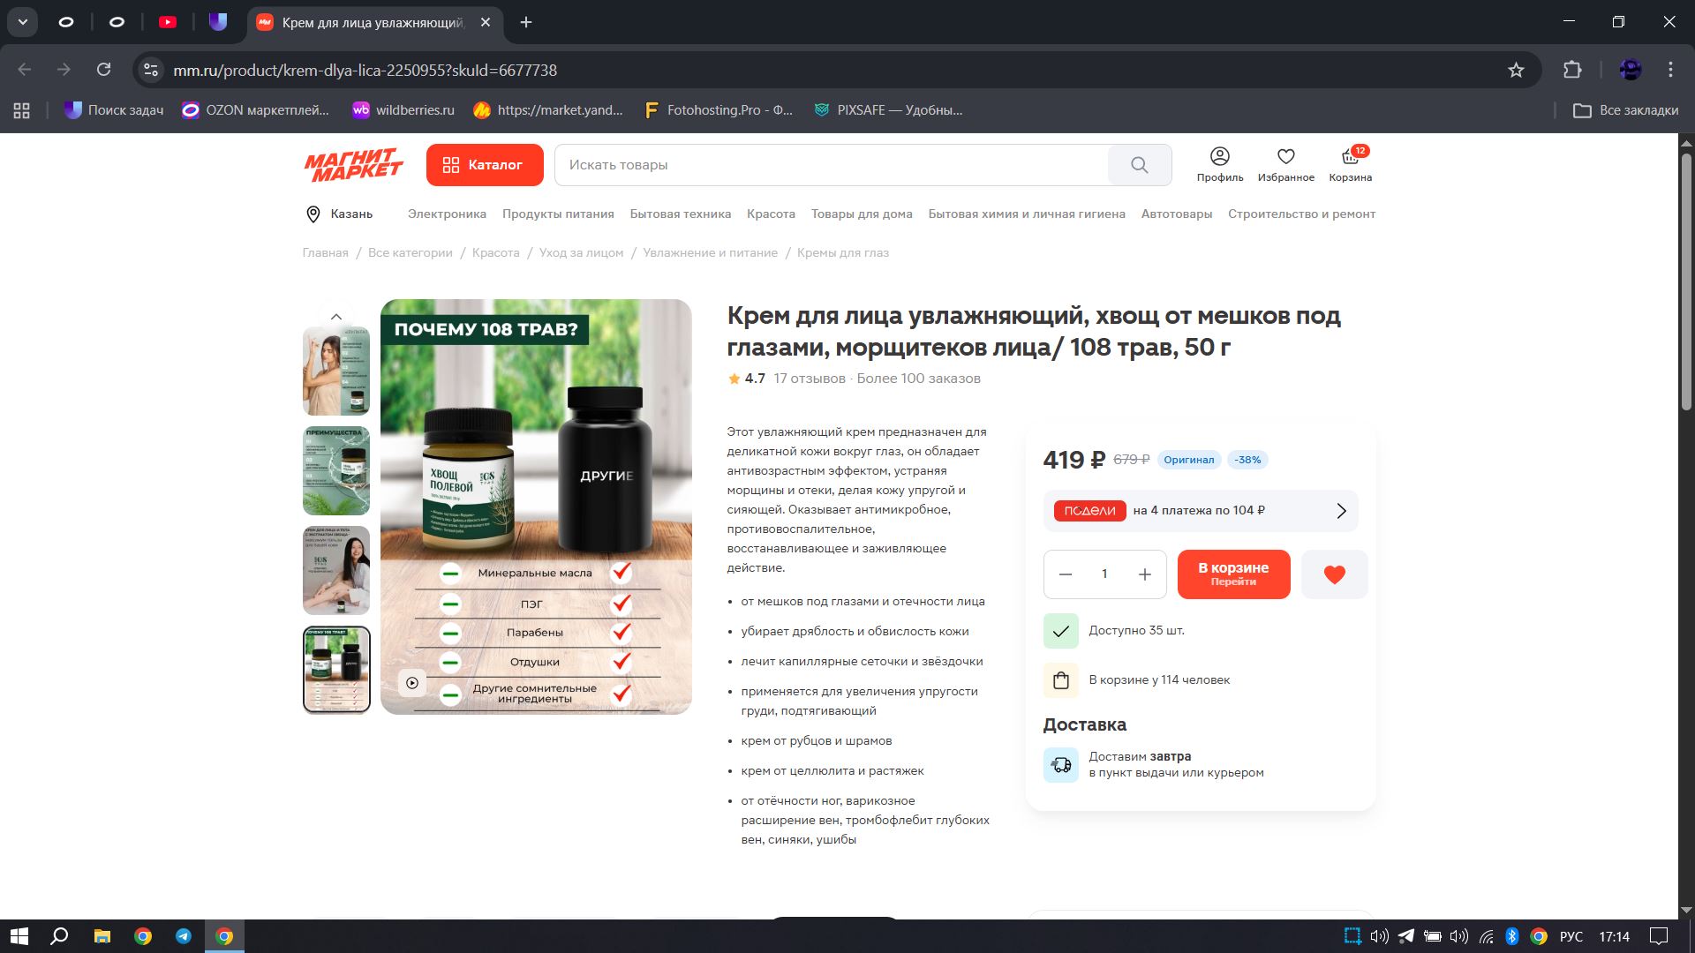The image size is (1695, 953).
Task: Click the В корзине Перейти button
Action: pos(1232,574)
